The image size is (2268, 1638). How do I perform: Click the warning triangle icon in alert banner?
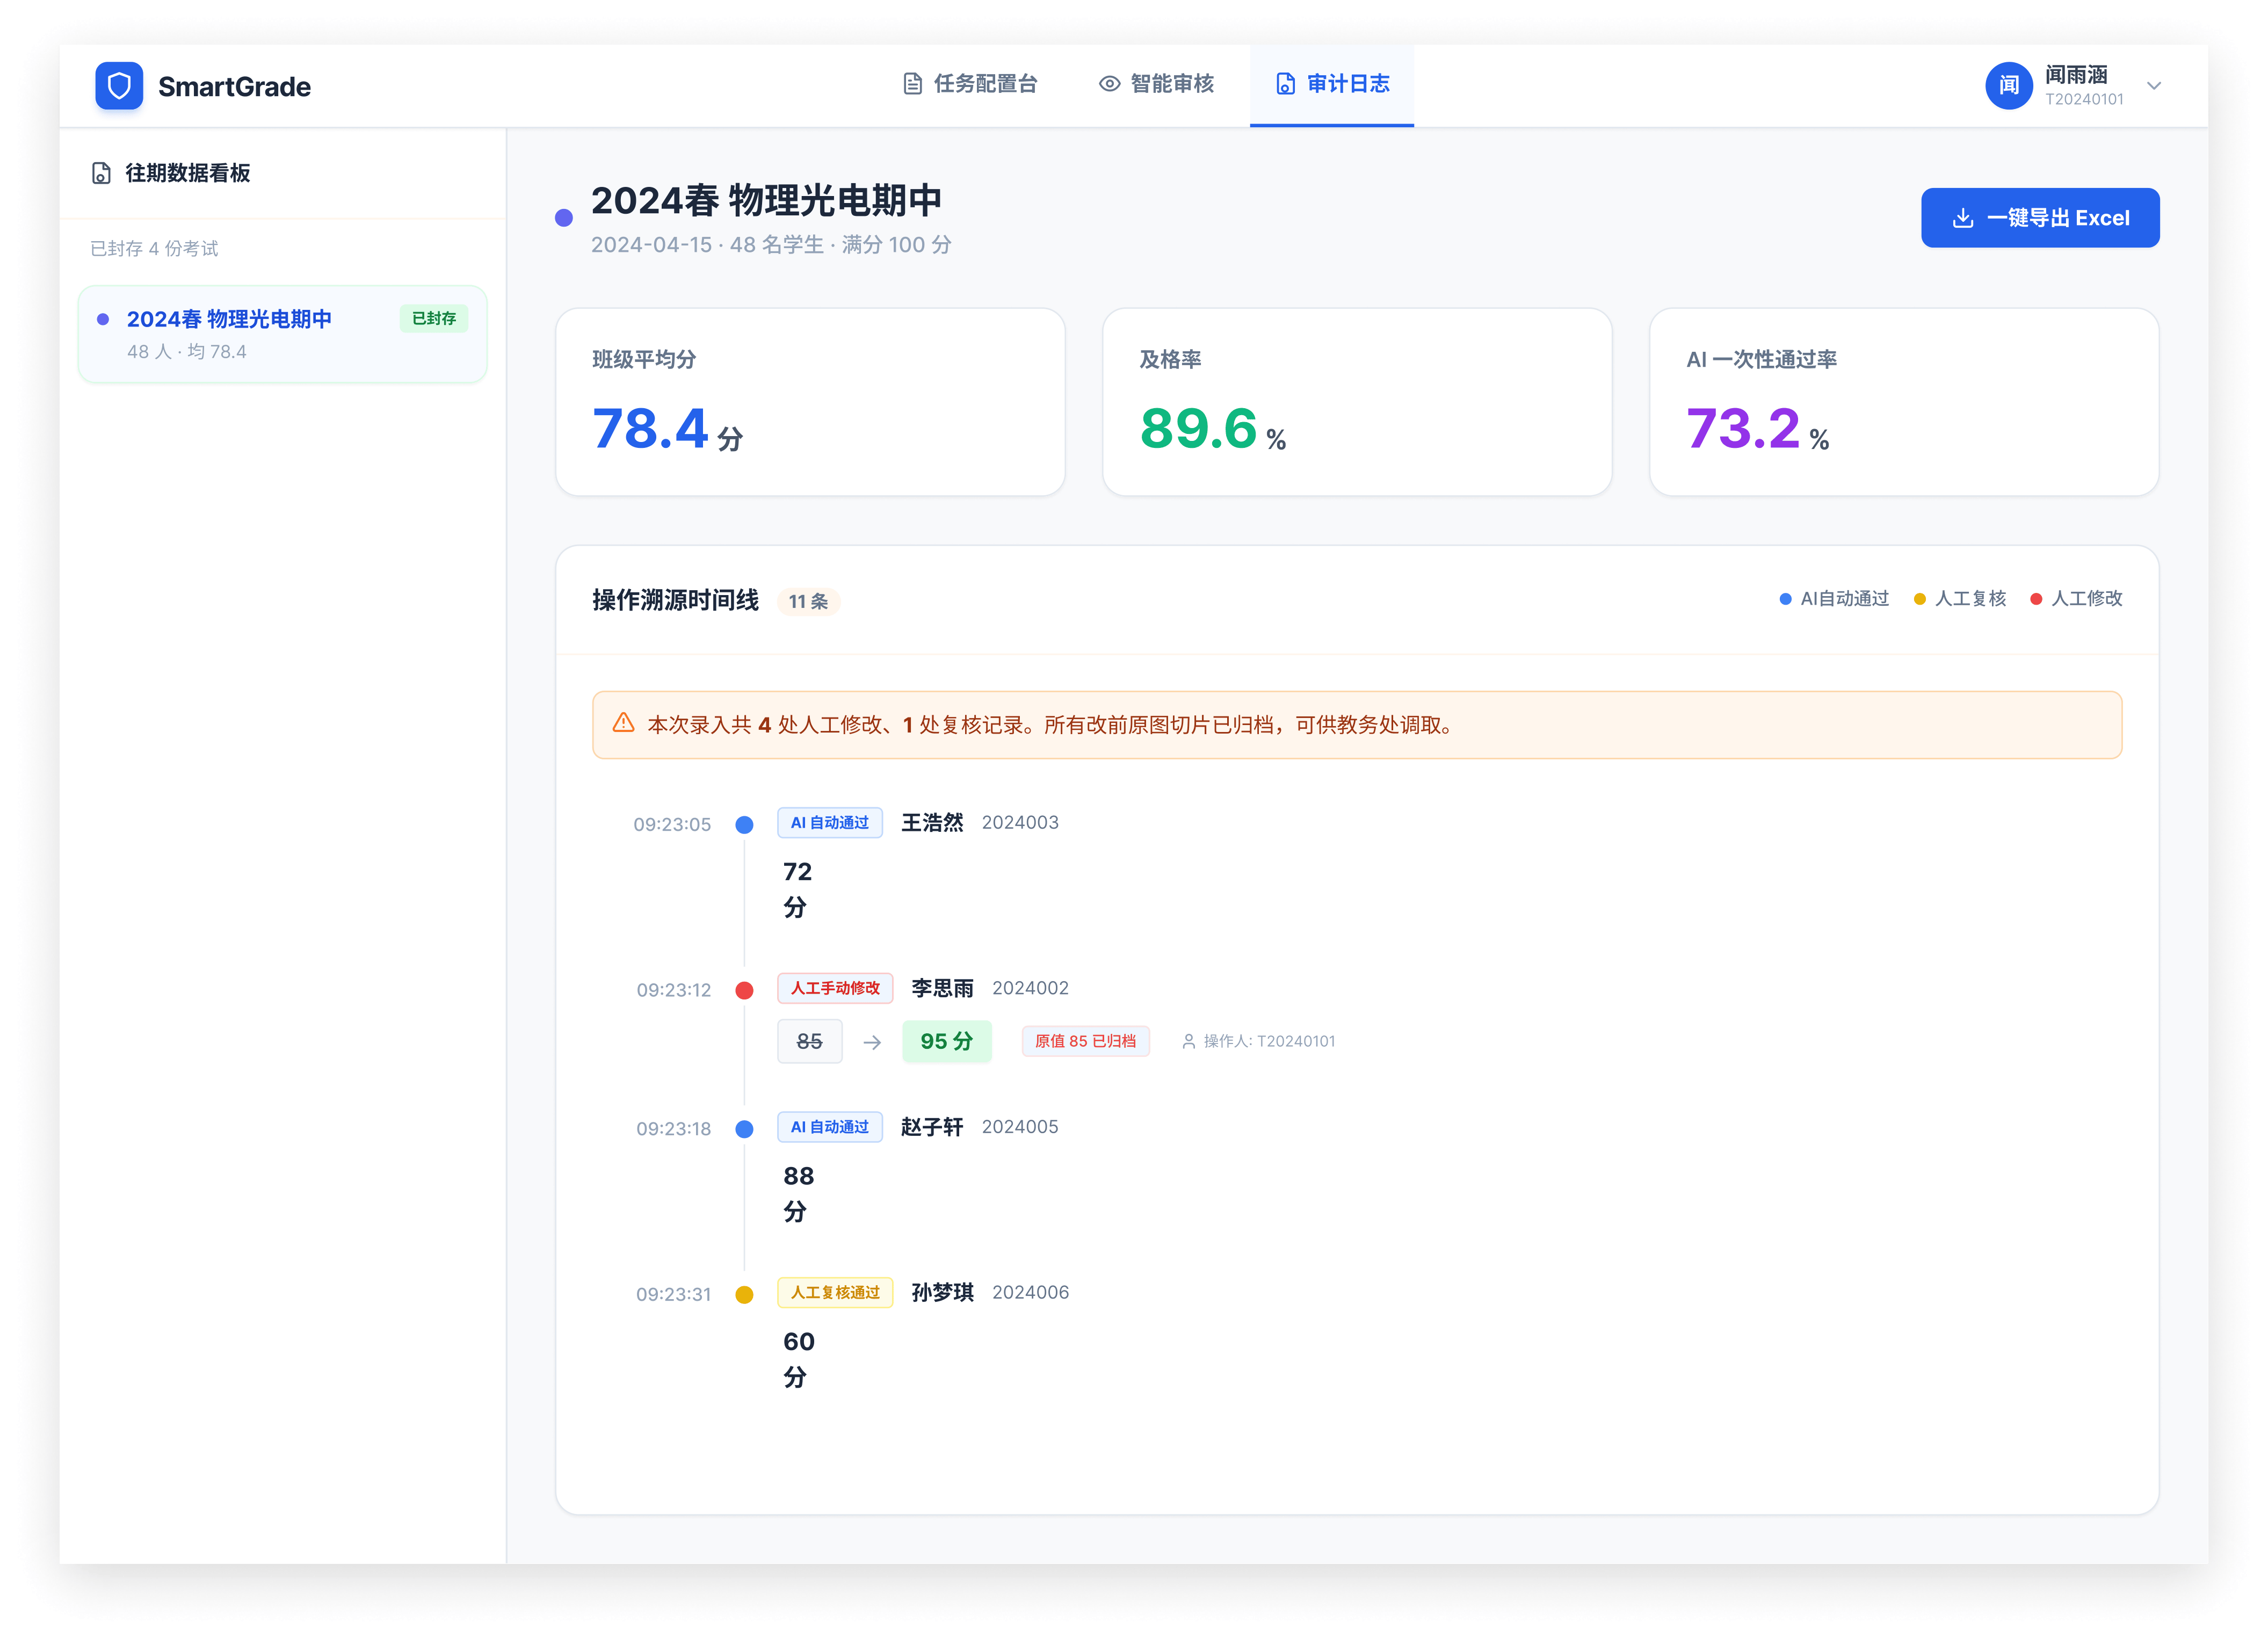(x=623, y=723)
